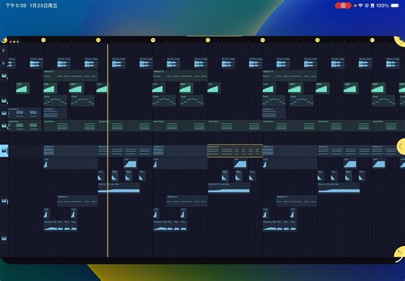Select the bottommost empty track's instrument icon
Image resolution: width=405 pixels, height=281 pixels.
pos(4,238)
